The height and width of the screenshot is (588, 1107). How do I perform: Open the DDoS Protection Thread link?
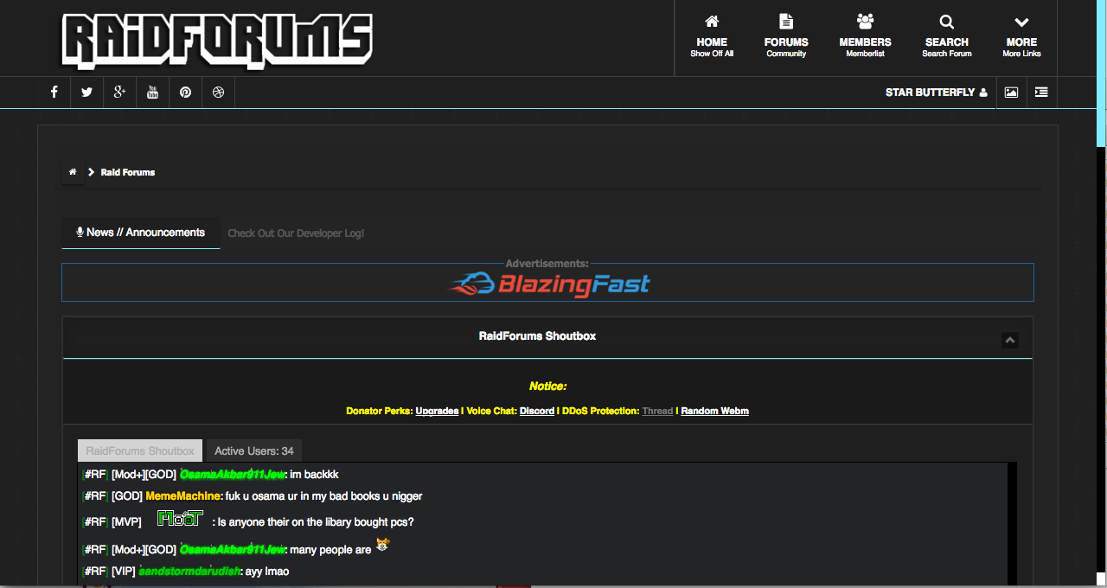click(x=657, y=411)
